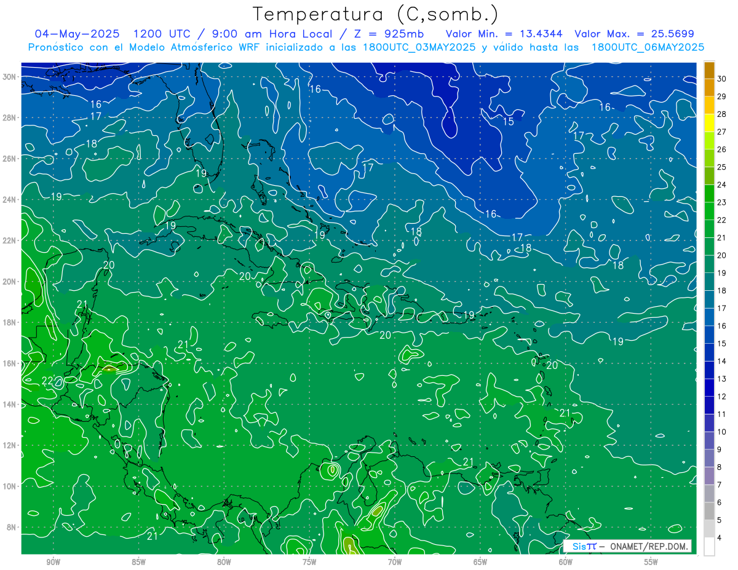Click the orange colorbar segment between 29 and 30
Viewport: 738px width, 570px height.
click(x=709, y=87)
